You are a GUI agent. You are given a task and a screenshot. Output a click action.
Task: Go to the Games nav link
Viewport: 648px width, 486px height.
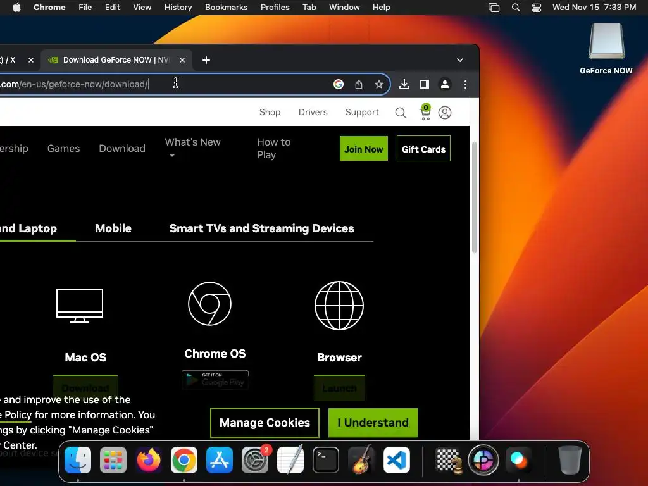tap(63, 148)
